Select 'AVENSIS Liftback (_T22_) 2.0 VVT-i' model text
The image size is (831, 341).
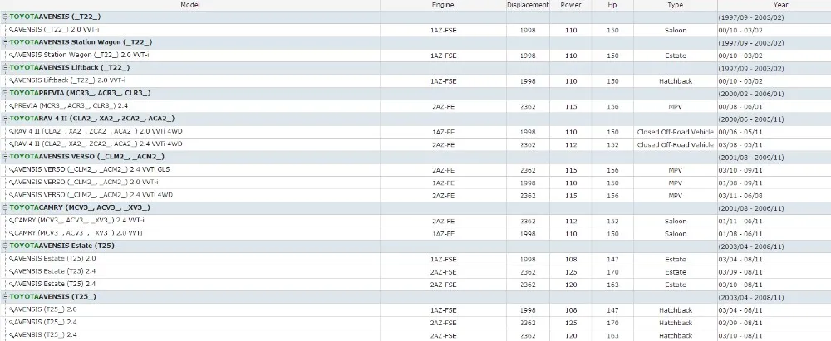tap(70, 80)
